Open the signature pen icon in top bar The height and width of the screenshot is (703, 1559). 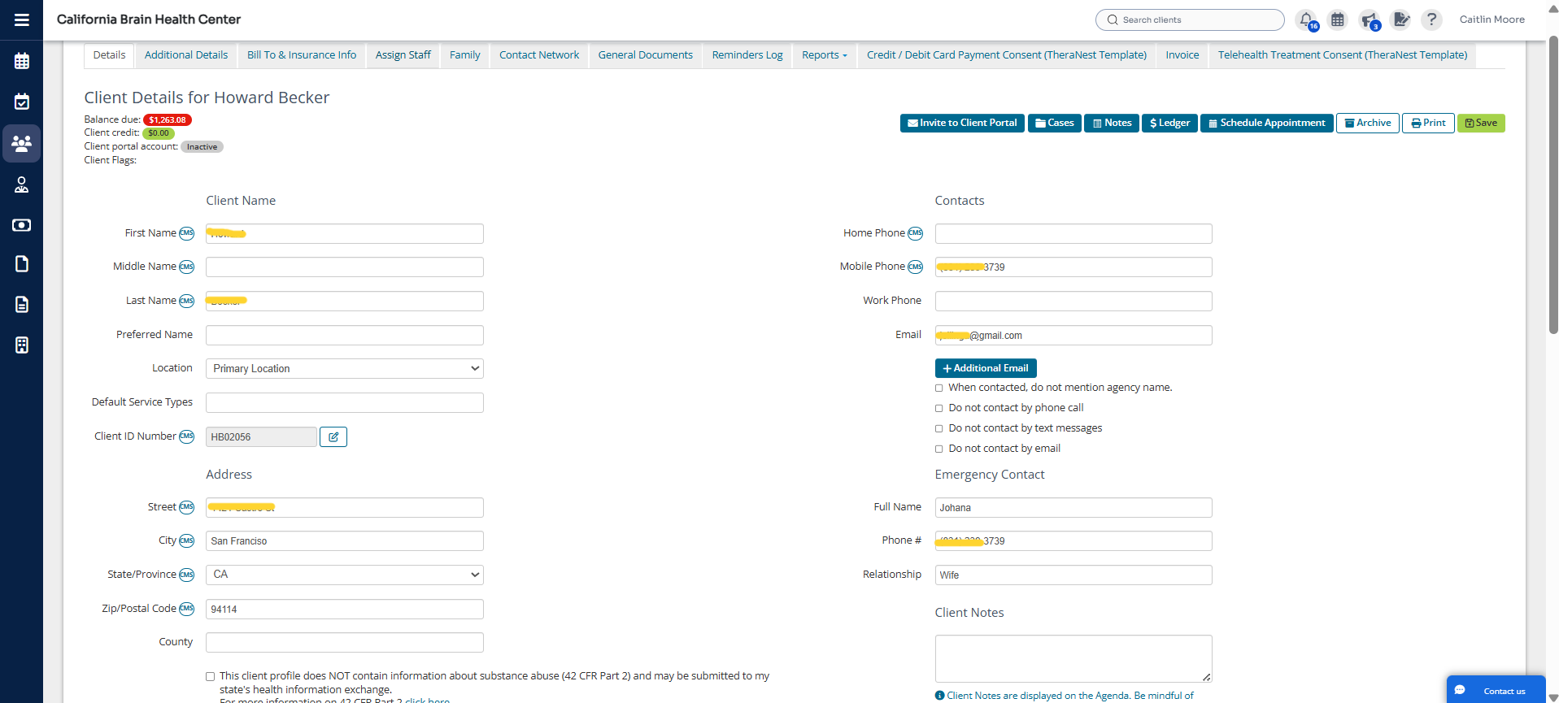tap(1400, 20)
